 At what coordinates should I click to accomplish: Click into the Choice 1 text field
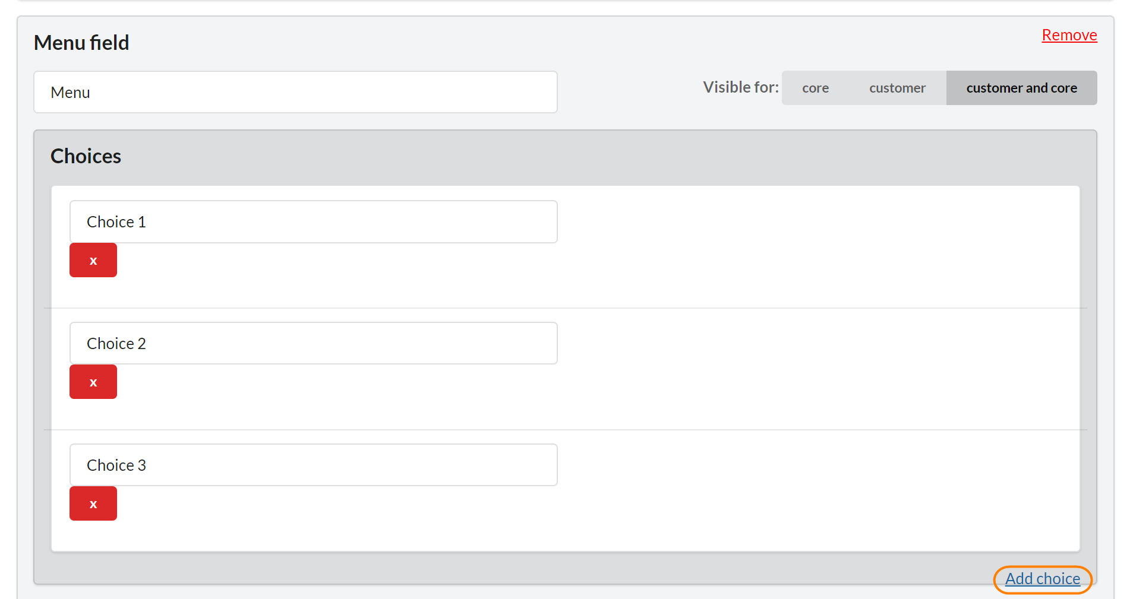[313, 221]
